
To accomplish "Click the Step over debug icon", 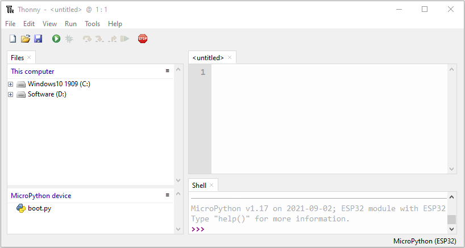I will (87, 39).
